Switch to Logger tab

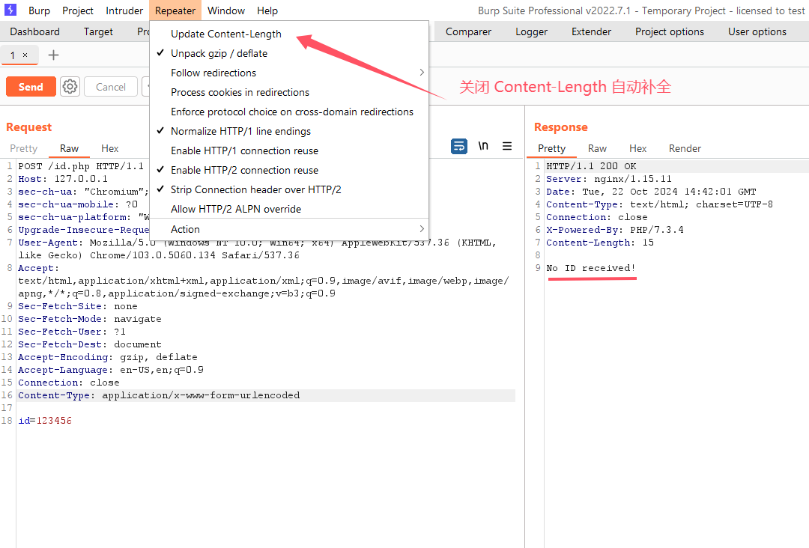tap(531, 32)
